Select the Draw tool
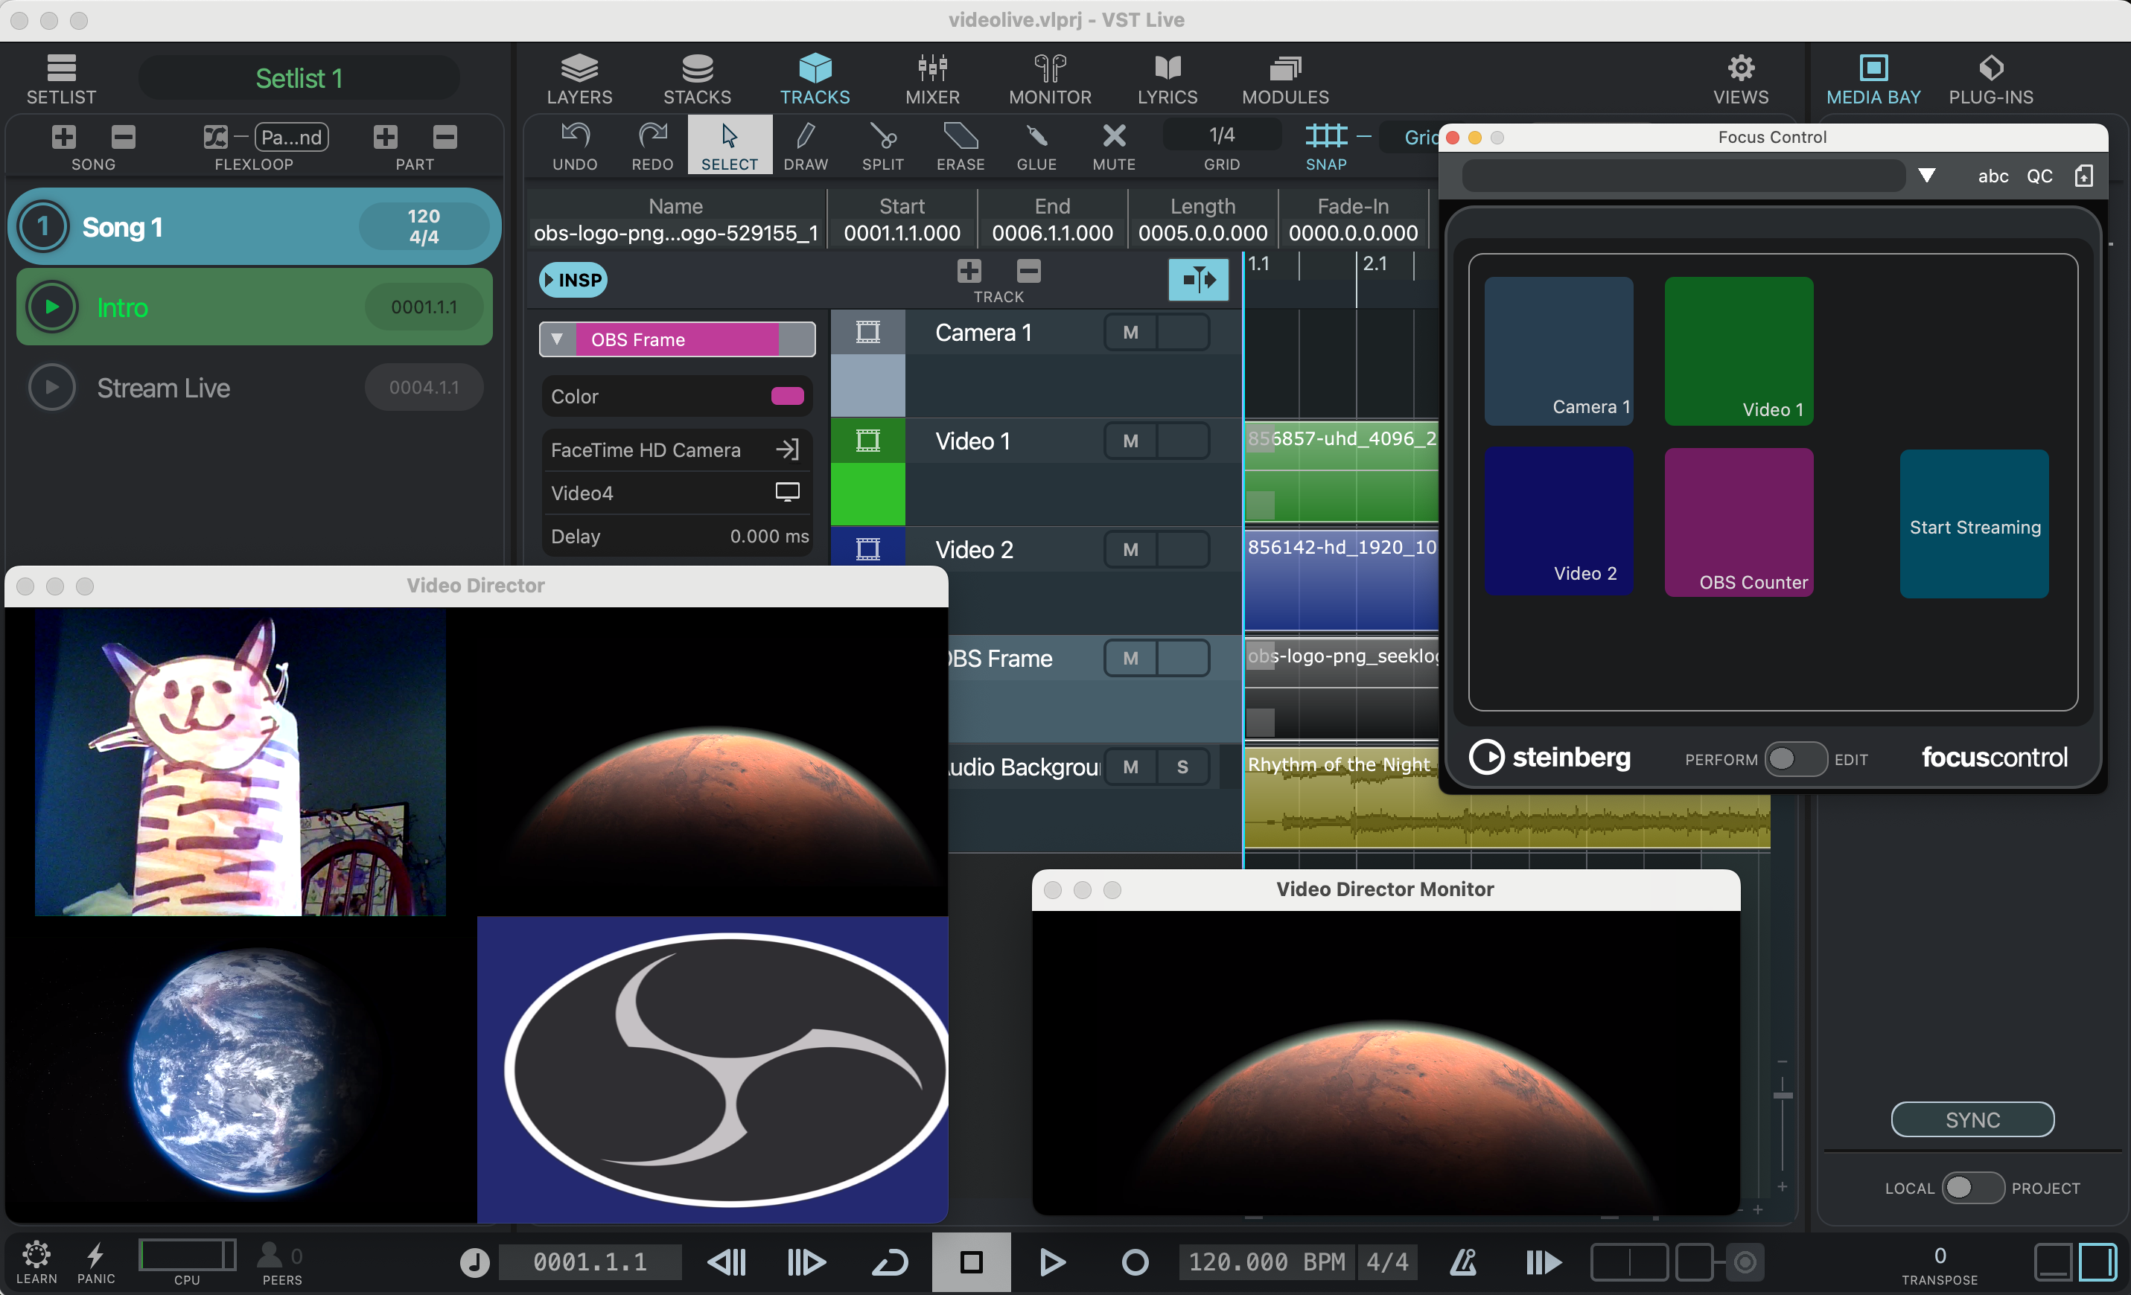Image resolution: width=2131 pixels, height=1295 pixels. coord(806,144)
